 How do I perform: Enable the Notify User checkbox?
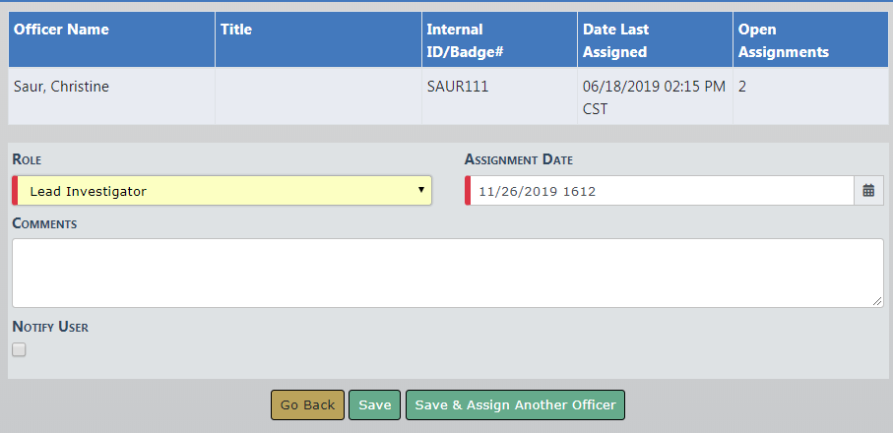pos(19,349)
